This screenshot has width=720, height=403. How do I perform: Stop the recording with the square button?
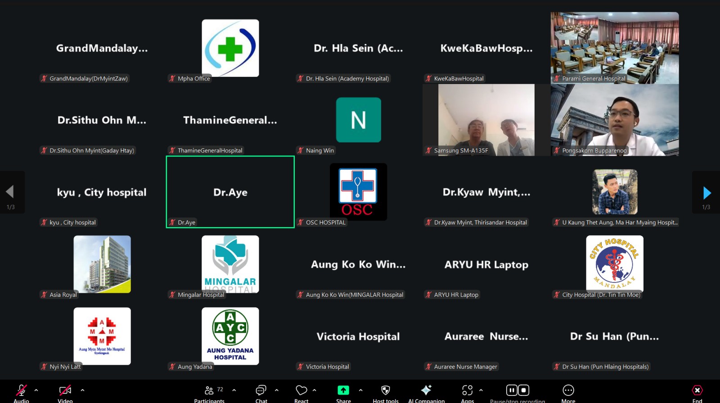(x=524, y=390)
